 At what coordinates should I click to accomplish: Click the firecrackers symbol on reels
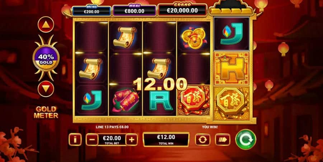click(126, 100)
